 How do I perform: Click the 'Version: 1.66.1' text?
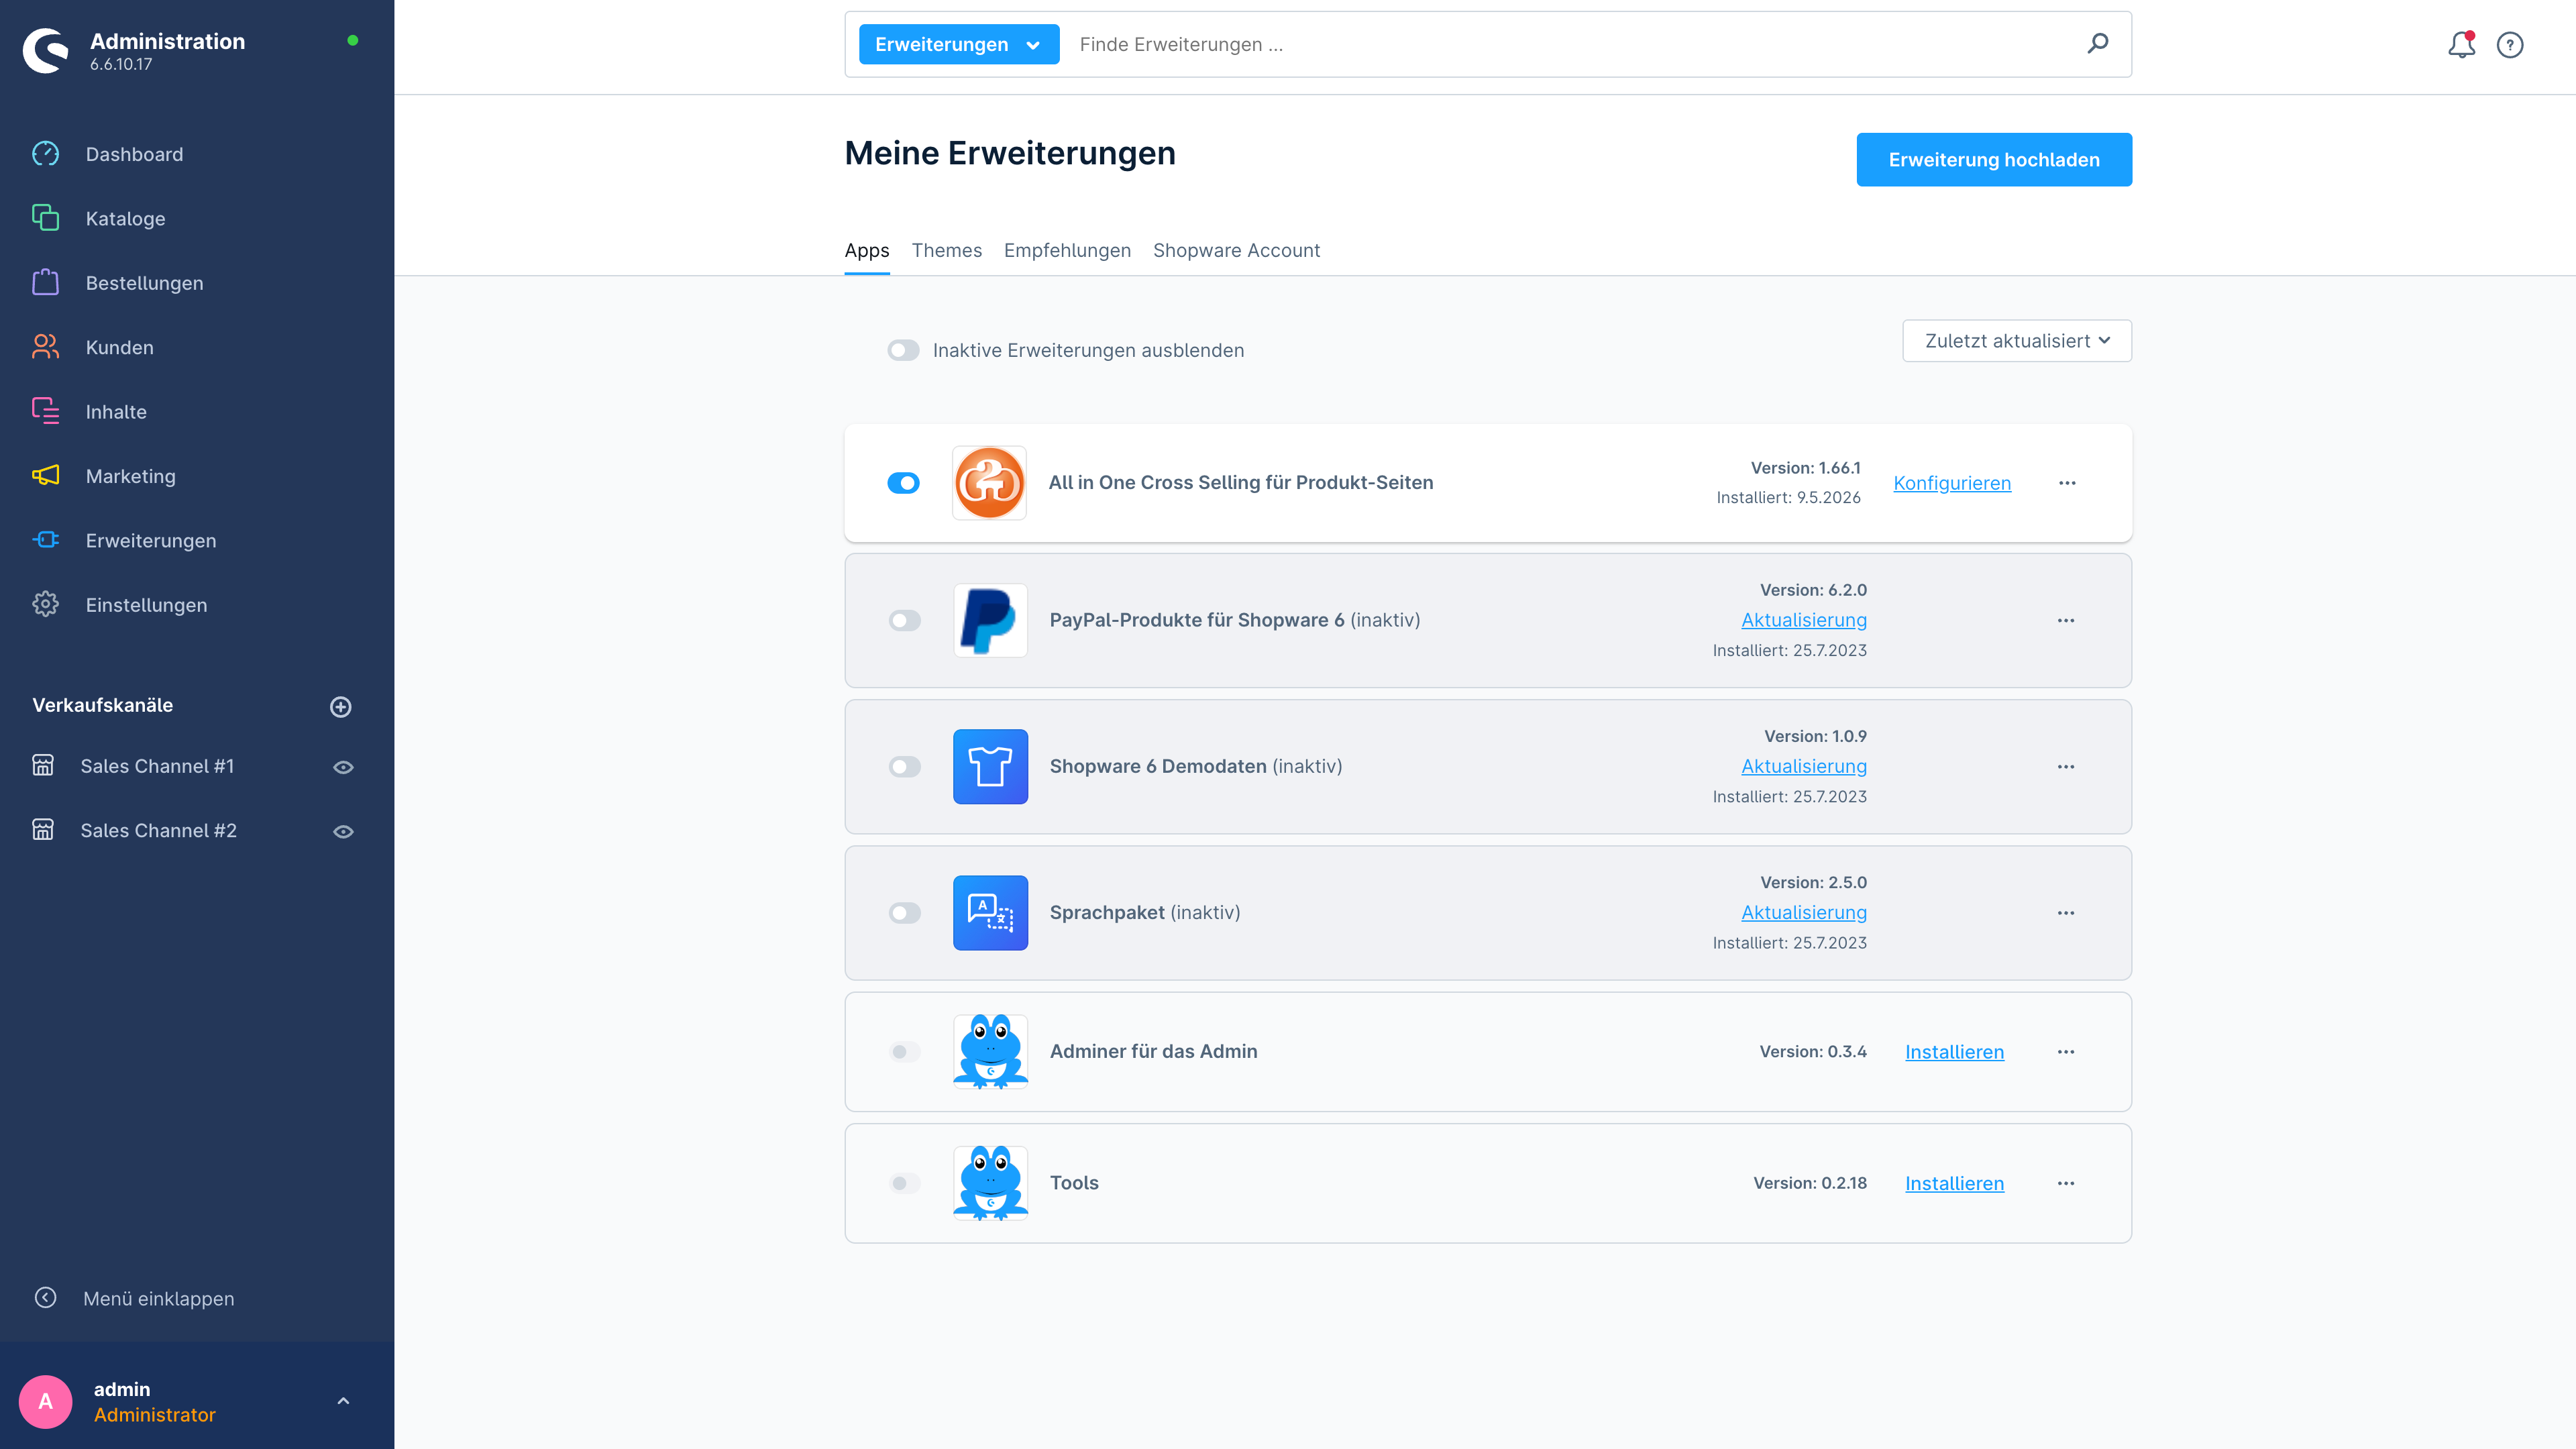(x=1805, y=468)
